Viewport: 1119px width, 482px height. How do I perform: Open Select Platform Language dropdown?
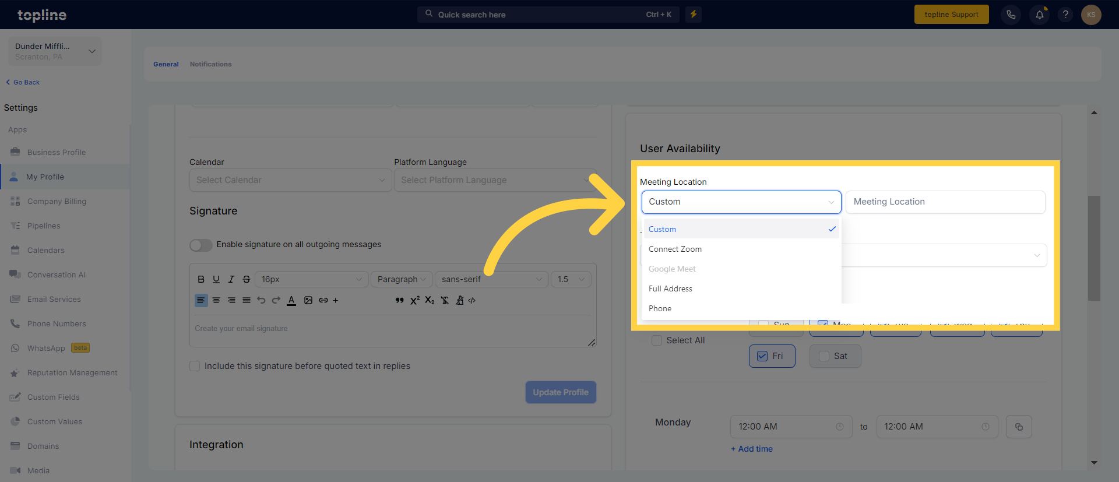(x=495, y=180)
